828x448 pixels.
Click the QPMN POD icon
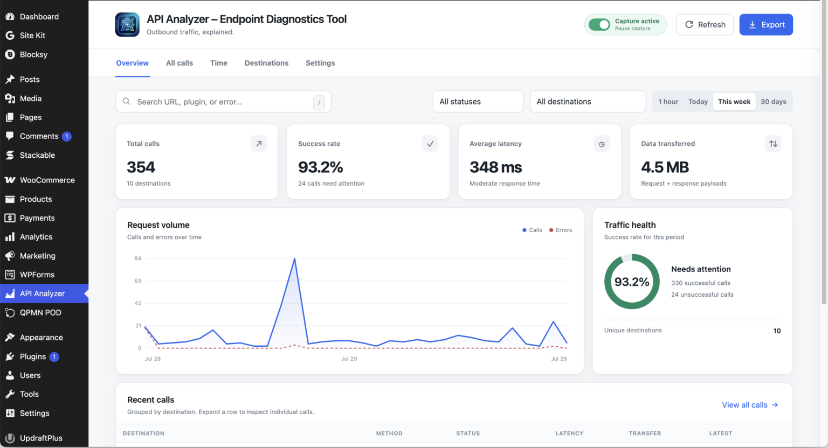tap(10, 312)
